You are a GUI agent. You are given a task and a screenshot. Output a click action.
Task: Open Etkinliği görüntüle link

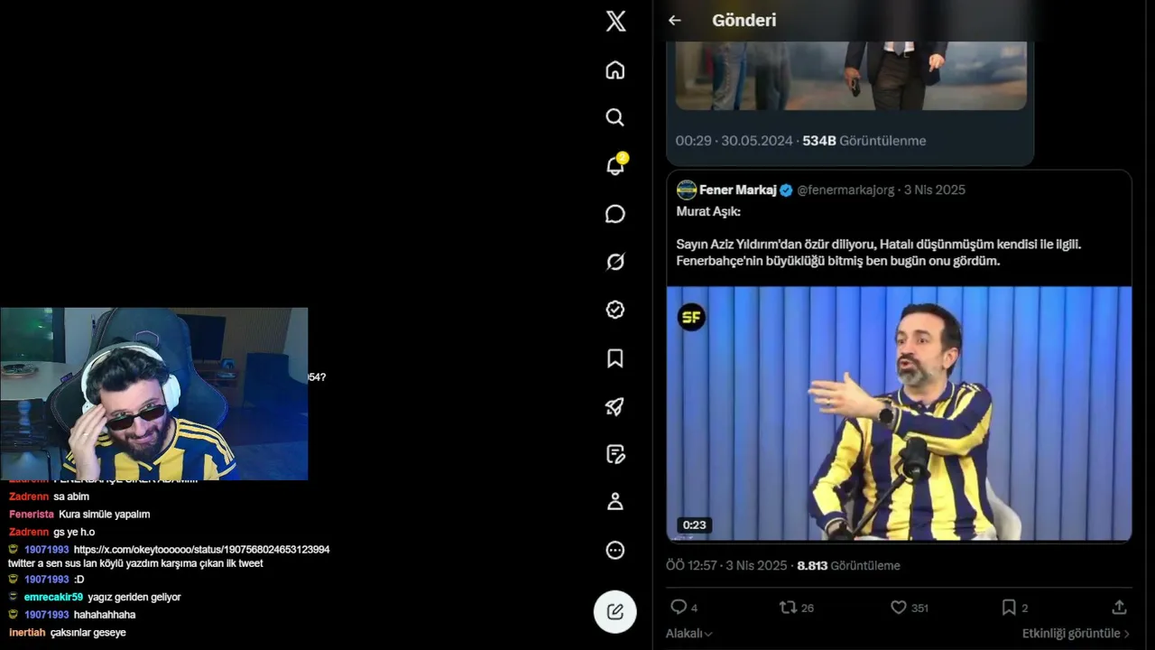[x=1076, y=634]
